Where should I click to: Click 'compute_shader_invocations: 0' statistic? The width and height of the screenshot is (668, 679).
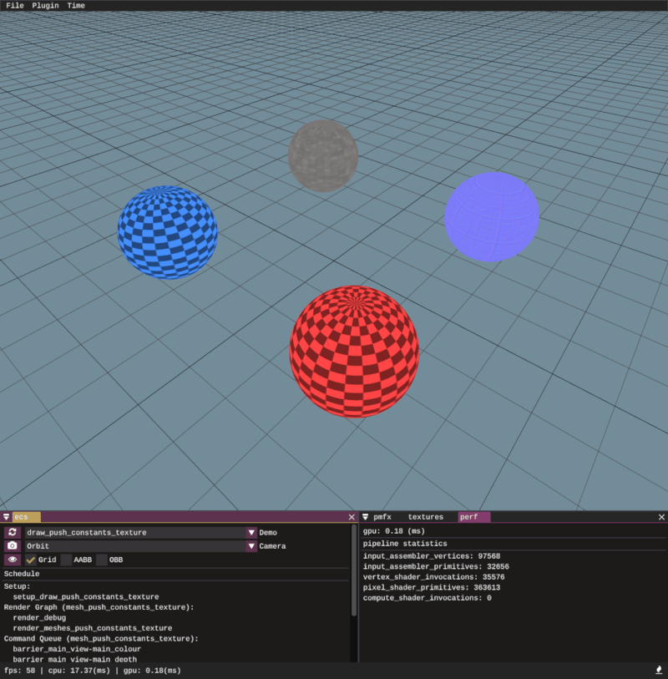point(428,598)
